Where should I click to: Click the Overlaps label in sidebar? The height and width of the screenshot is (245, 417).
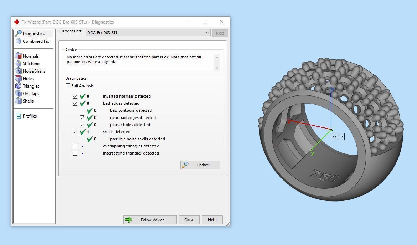(x=31, y=94)
